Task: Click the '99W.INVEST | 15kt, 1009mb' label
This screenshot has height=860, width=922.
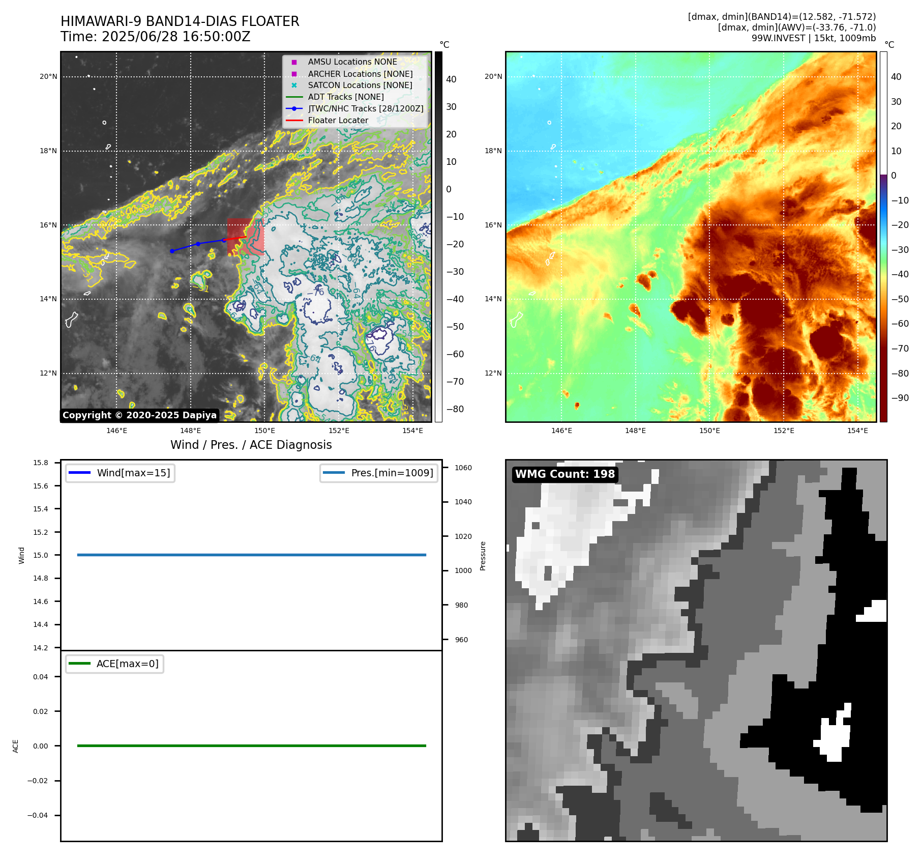Action: [x=814, y=38]
